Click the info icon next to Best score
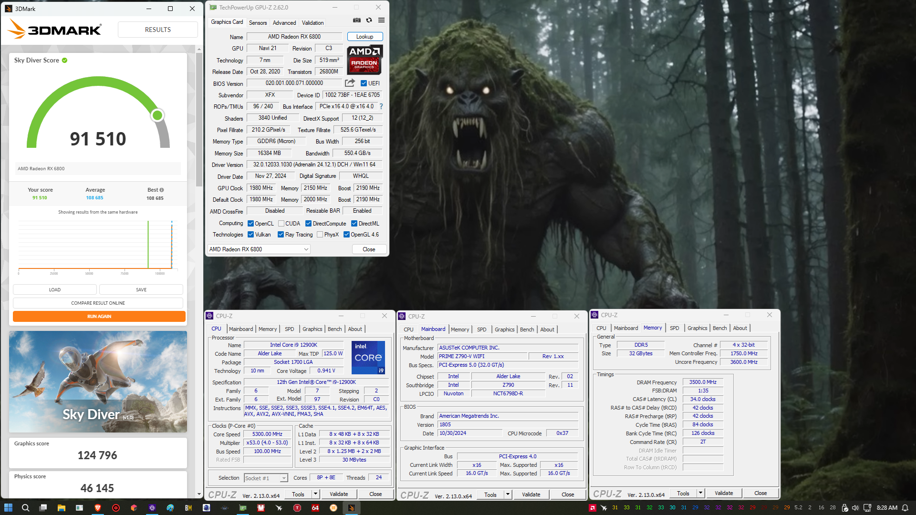Image resolution: width=916 pixels, height=515 pixels. [x=162, y=190]
